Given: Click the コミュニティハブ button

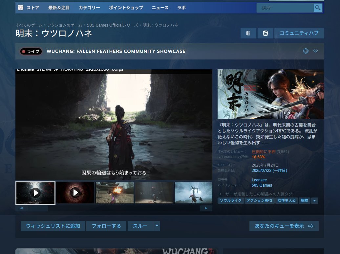Looking at the screenshot, I should pos(299,33).
